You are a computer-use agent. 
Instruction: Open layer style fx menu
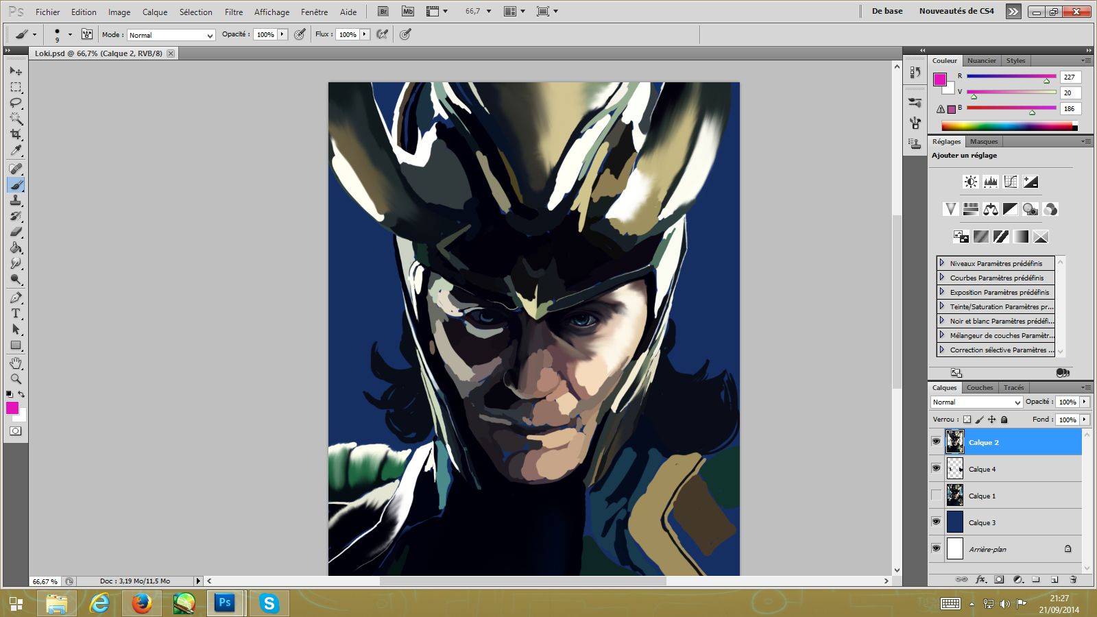tap(981, 579)
